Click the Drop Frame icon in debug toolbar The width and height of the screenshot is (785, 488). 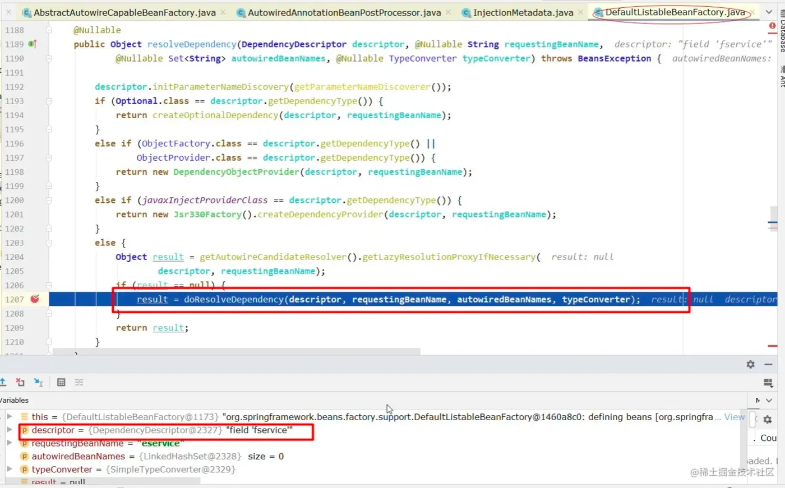(x=20, y=382)
